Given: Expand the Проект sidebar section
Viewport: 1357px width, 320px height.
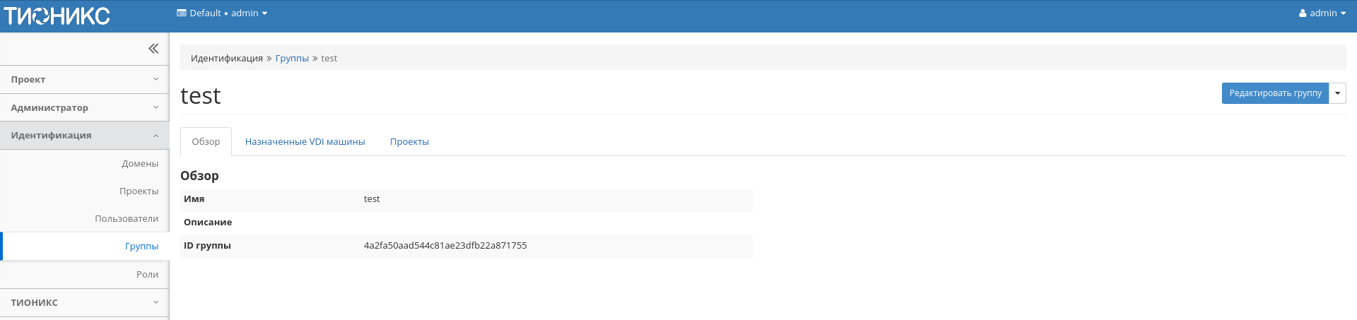Looking at the screenshot, I should tap(84, 80).
